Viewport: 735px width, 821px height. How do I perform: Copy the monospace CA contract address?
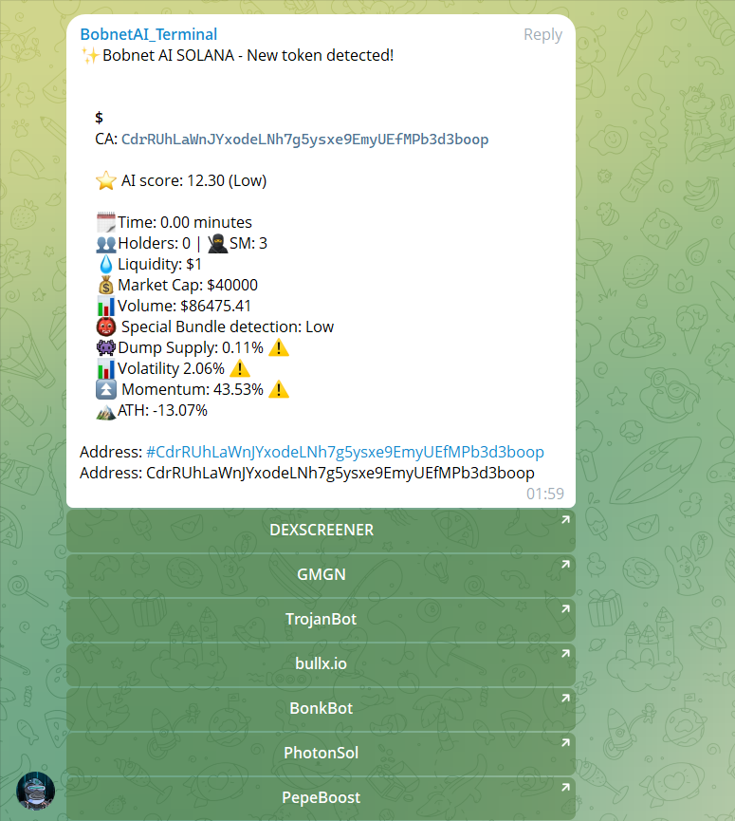tap(305, 140)
